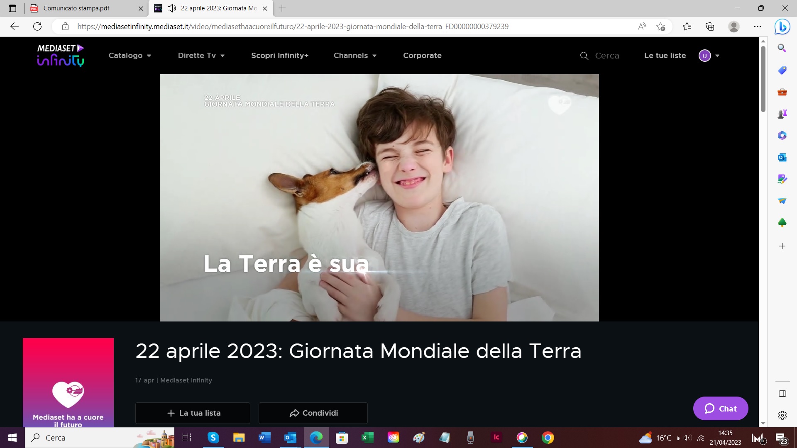Open the sidebar Search icon

pos(782,48)
